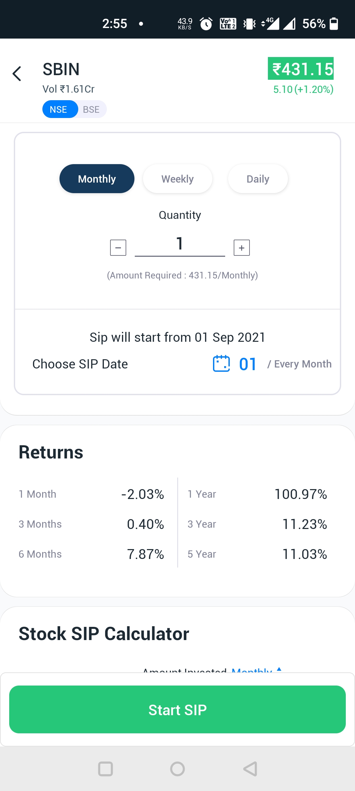Decrease quantity with the minus button
The height and width of the screenshot is (791, 355).
coord(118,248)
